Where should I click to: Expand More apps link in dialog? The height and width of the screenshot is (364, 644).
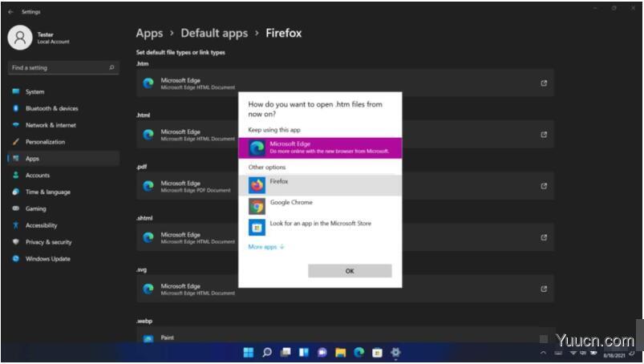pos(266,247)
